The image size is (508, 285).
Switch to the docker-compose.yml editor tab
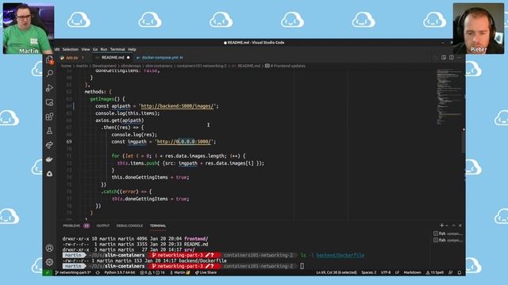point(160,58)
